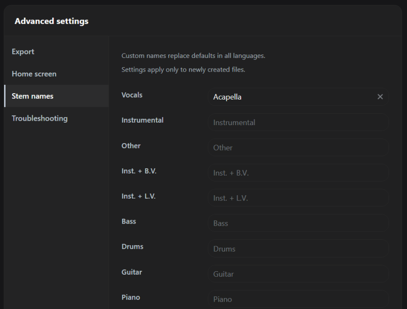Focus the Instrumental custom name field
Image resolution: width=407 pixels, height=309 pixels.
pyautogui.click(x=298, y=122)
